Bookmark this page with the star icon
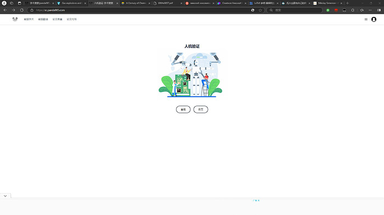 (261, 10)
